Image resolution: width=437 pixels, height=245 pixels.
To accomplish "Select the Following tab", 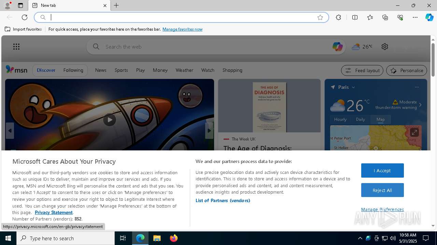I will (x=73, y=70).
